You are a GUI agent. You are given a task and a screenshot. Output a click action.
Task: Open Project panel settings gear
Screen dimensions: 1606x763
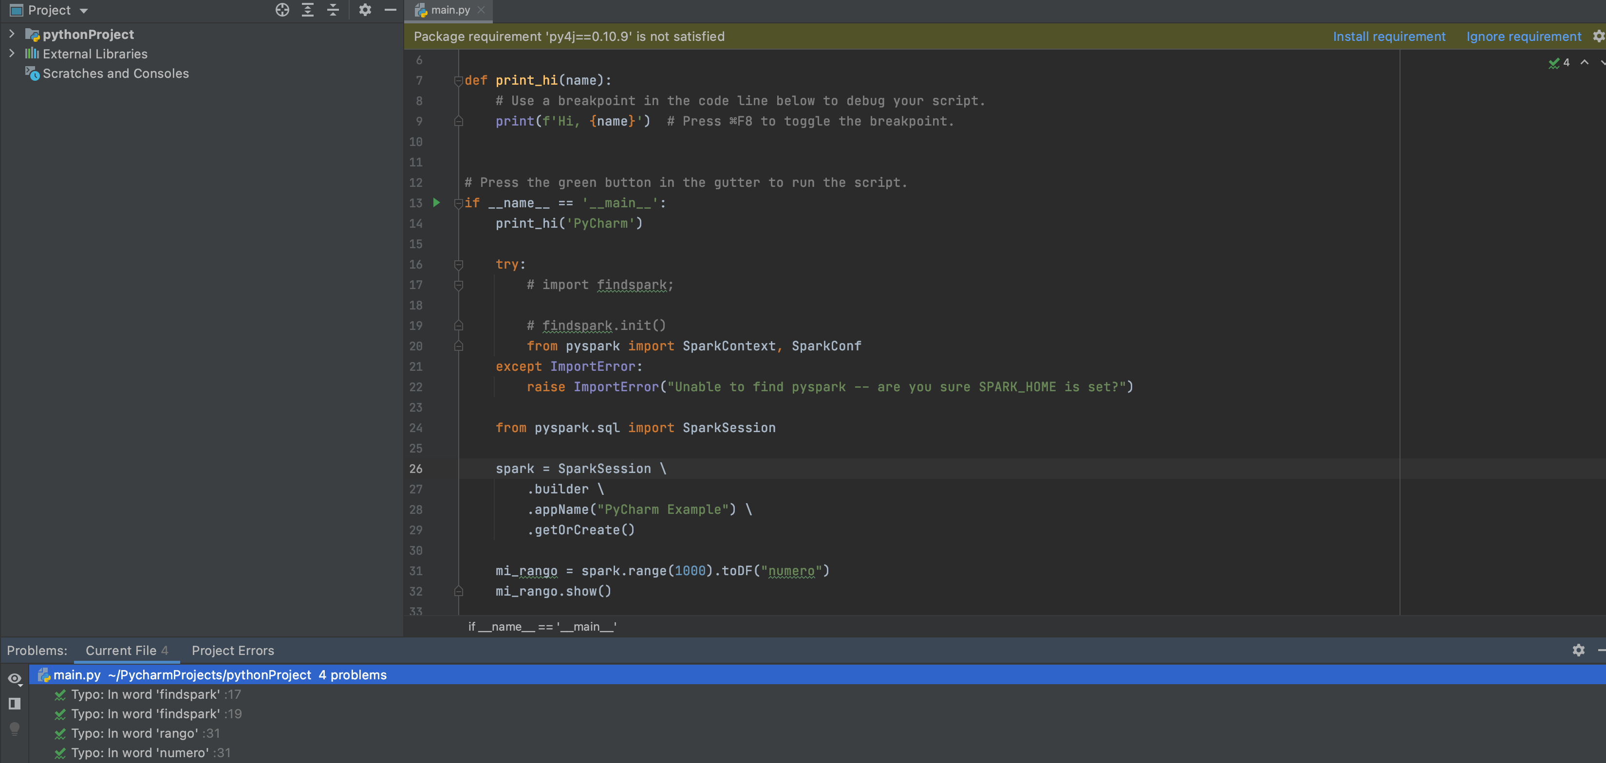365,10
